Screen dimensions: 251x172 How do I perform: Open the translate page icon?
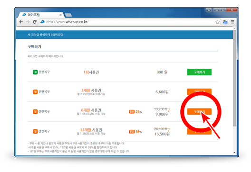point(225,22)
